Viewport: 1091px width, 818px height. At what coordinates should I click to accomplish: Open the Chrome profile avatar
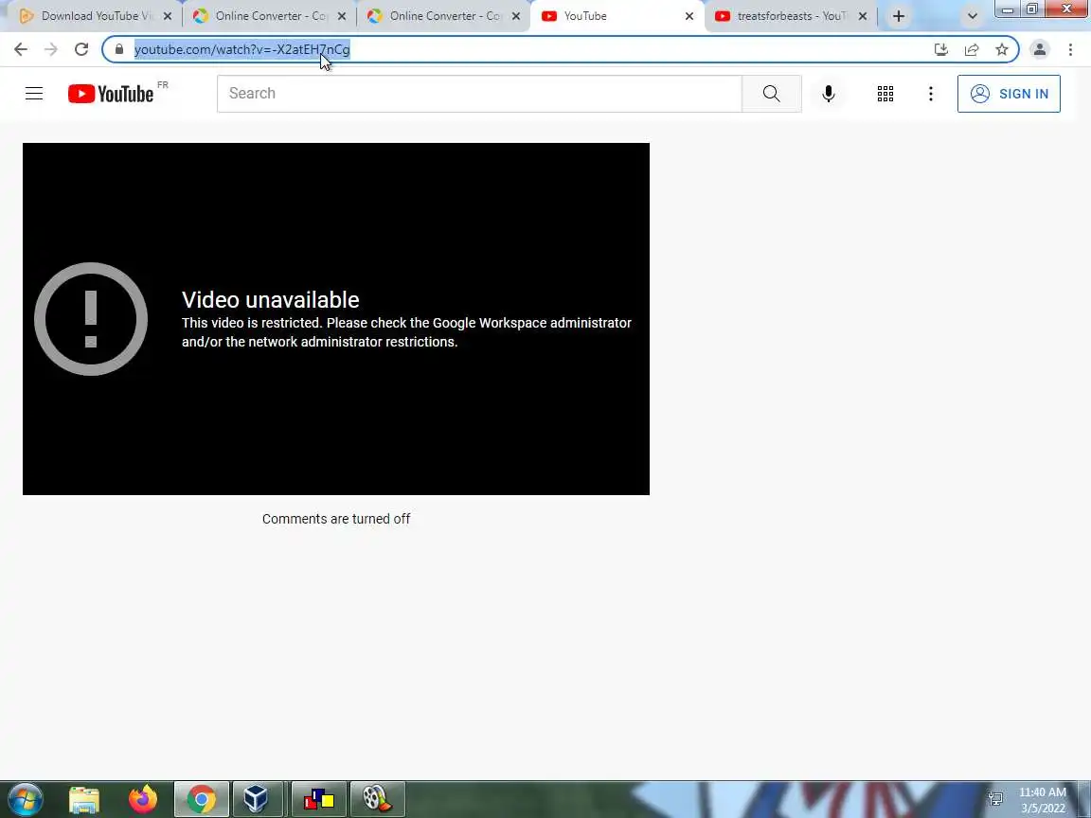coord(1039,48)
